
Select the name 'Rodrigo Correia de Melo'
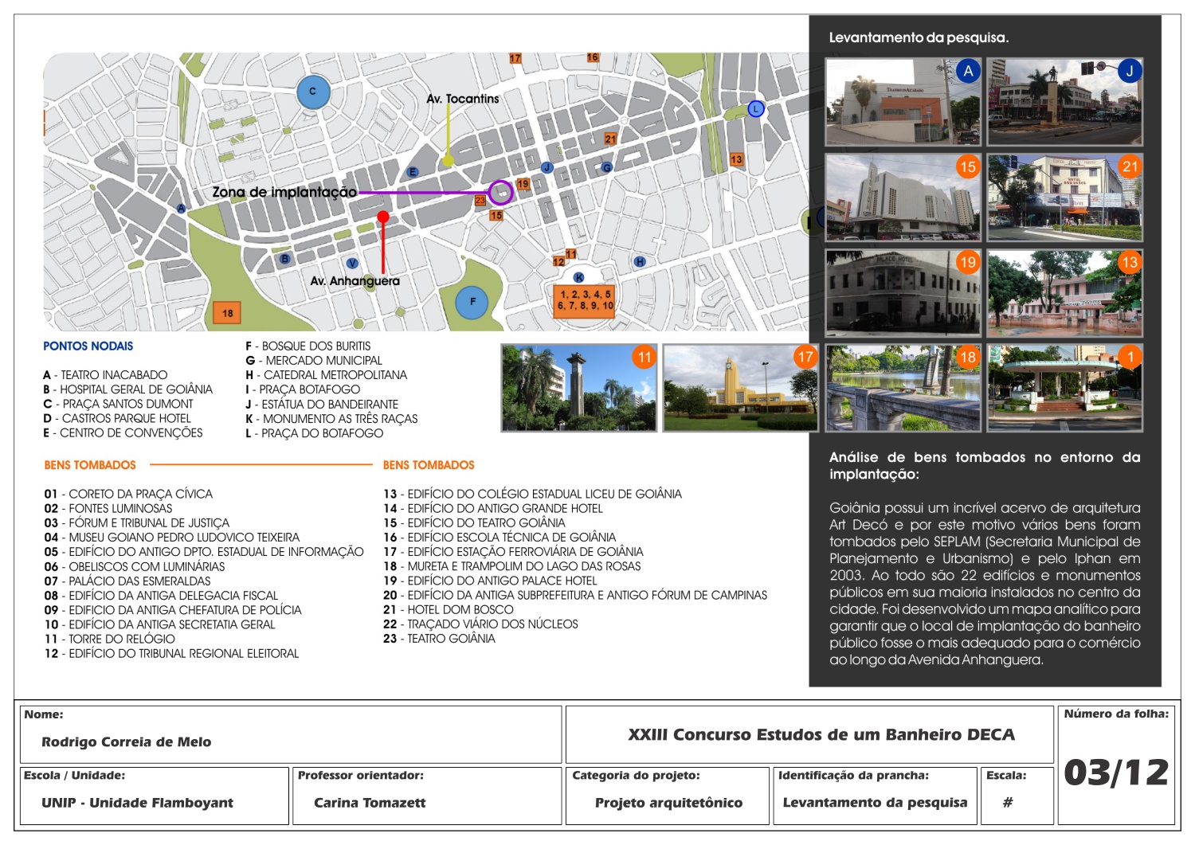[x=127, y=742]
